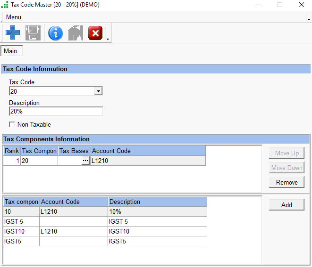
Task: Click the grayed-out house Home icon
Action: click(x=76, y=33)
